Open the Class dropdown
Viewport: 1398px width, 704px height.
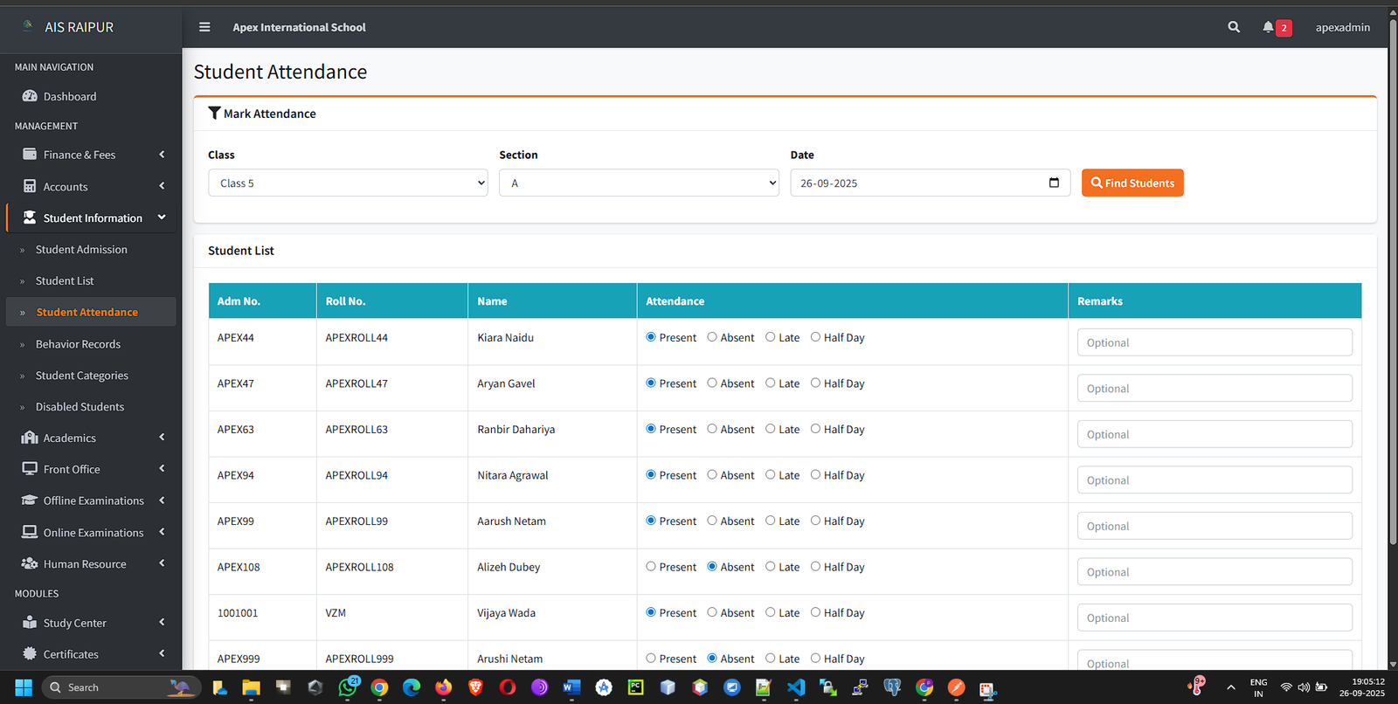348,183
